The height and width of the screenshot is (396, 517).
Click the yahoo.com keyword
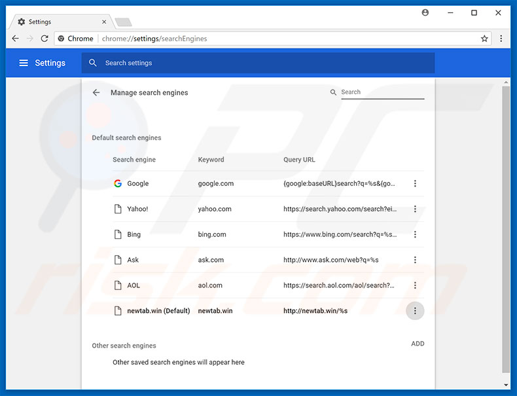coord(215,209)
